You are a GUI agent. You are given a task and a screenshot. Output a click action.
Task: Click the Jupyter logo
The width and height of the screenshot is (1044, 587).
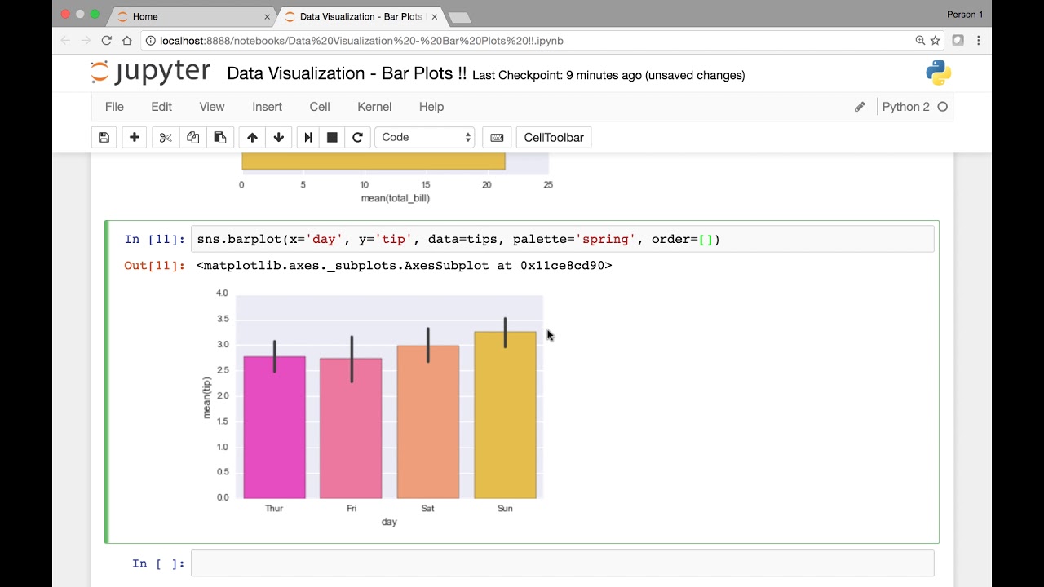tap(151, 73)
